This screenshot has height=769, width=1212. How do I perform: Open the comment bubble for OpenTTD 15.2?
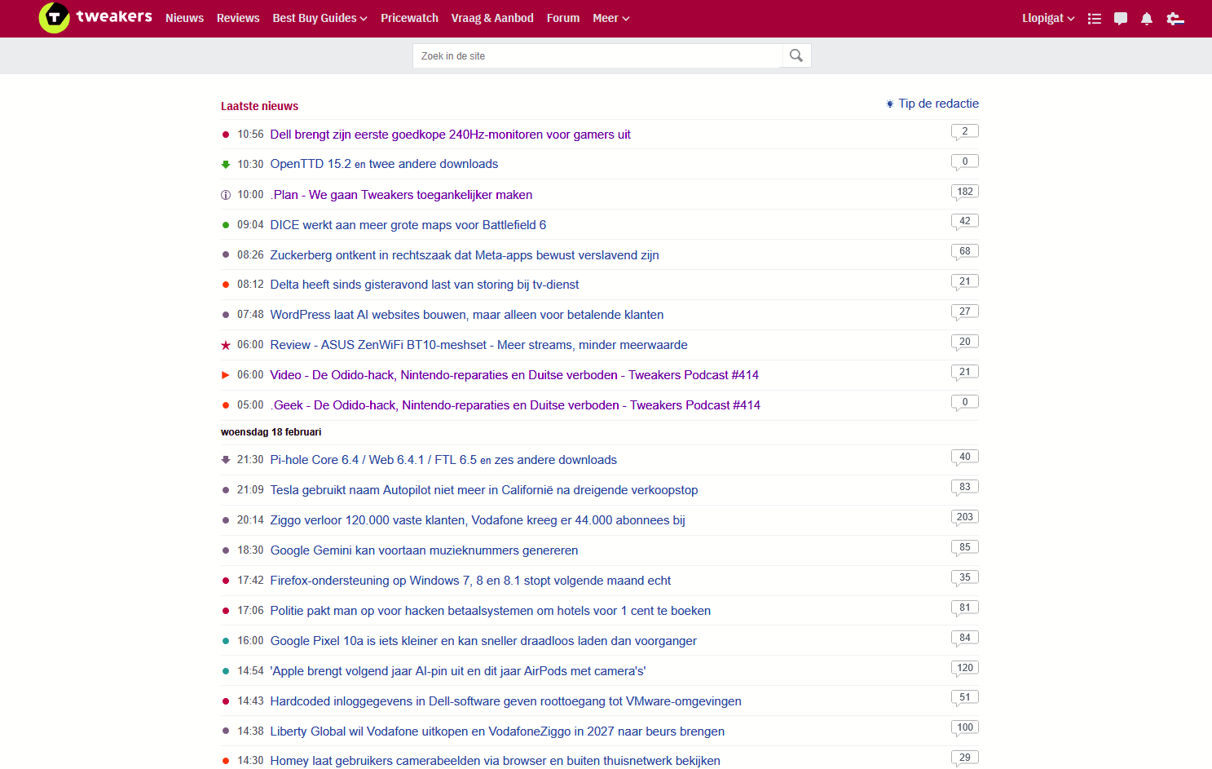click(965, 162)
